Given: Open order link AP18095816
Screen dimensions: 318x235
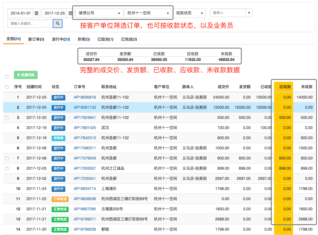Looking at the screenshot, I should 85,97.
